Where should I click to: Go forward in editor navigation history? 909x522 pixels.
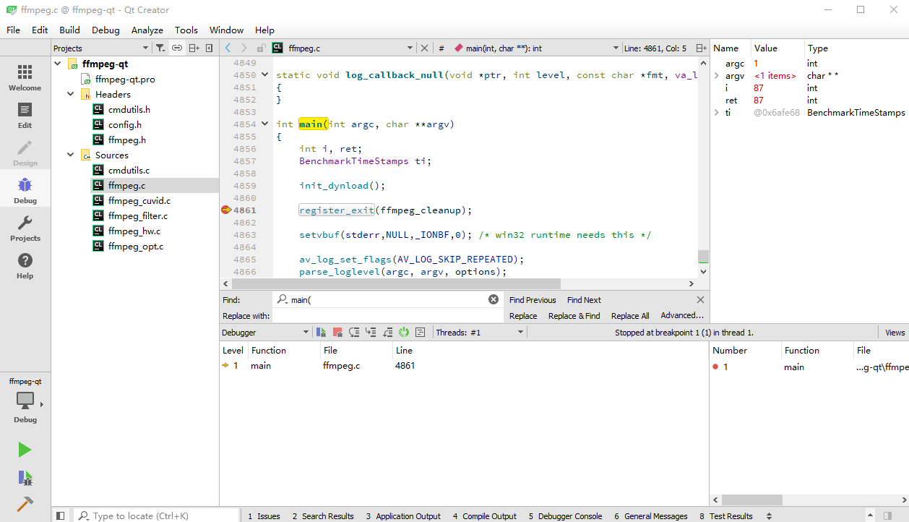(244, 48)
